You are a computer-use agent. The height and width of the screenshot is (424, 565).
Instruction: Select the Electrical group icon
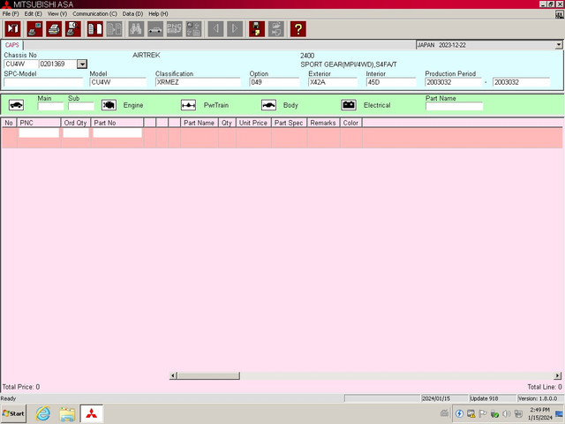click(349, 105)
